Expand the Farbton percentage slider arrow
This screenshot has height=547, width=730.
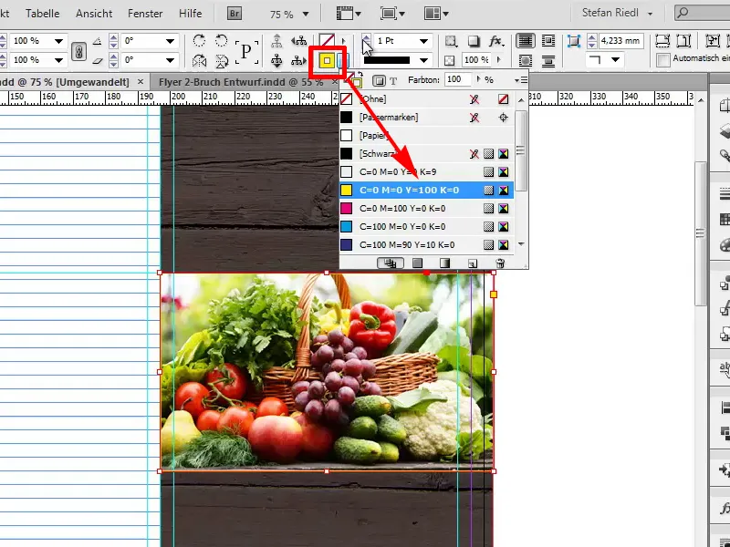pyautogui.click(x=478, y=79)
